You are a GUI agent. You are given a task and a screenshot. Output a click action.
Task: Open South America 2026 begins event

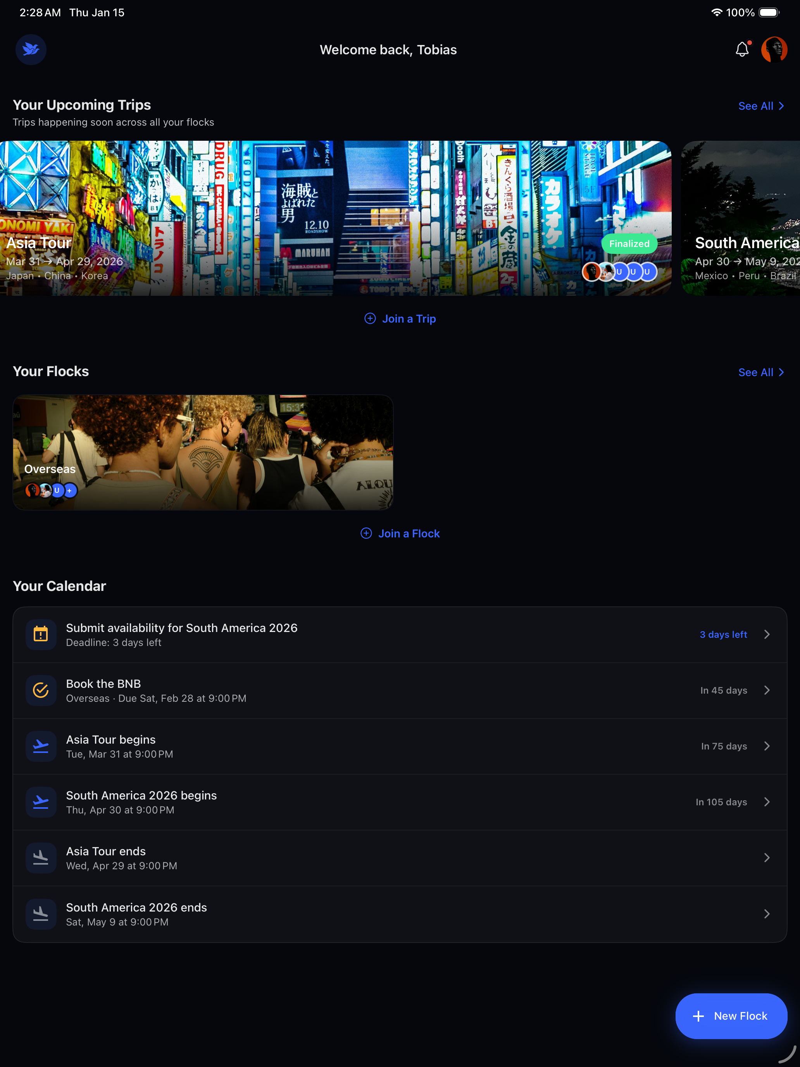point(400,802)
